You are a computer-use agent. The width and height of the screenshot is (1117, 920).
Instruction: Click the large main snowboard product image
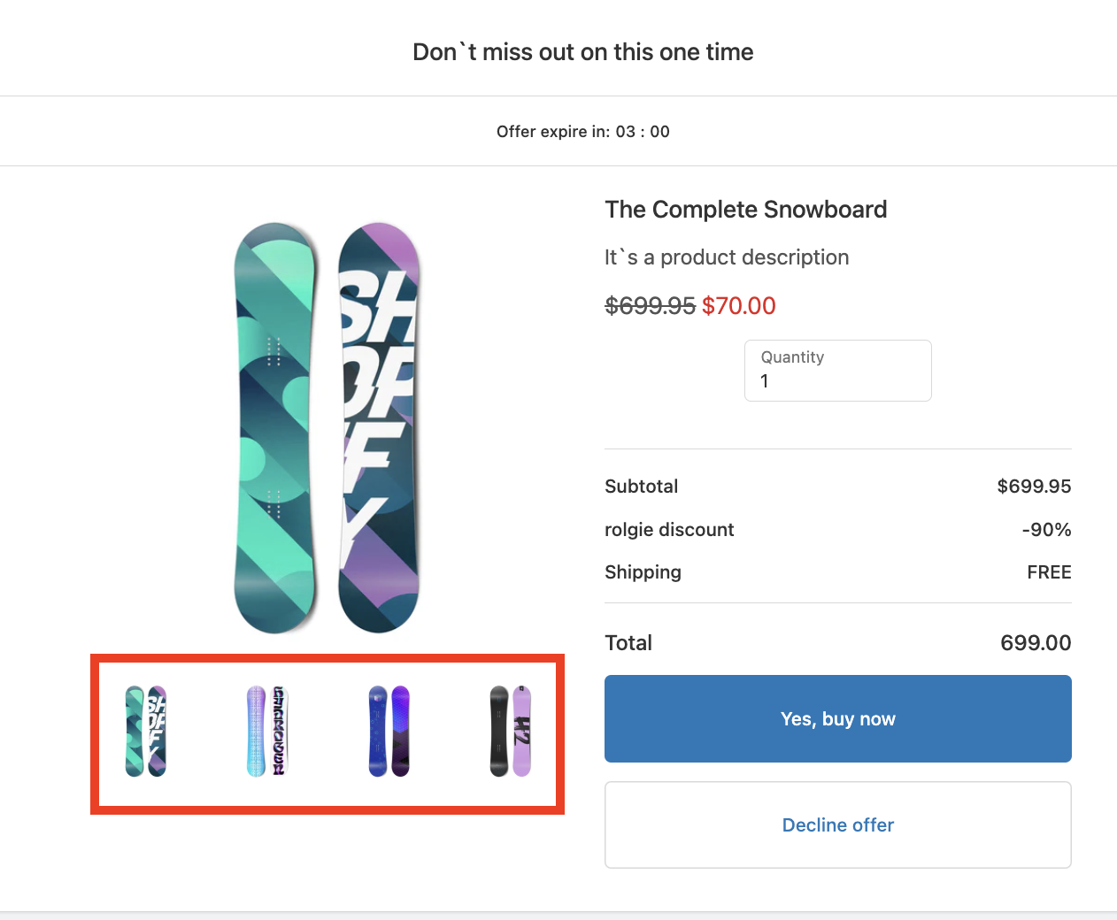coord(327,427)
